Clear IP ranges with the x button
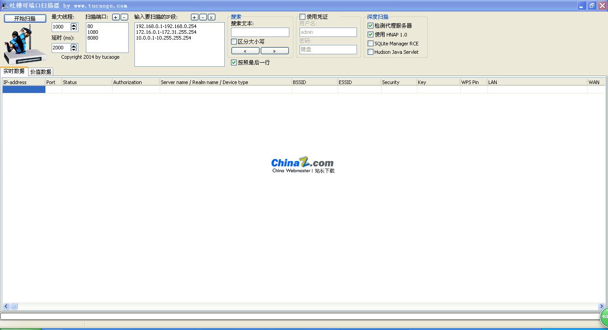 click(211, 17)
